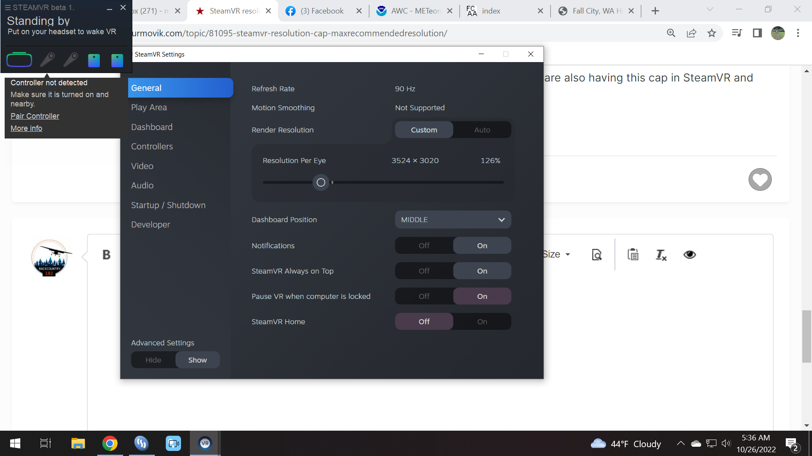Click the remove formatting editor icon

[x=661, y=255]
